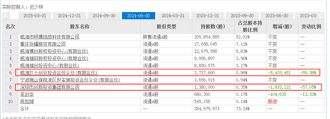The image size is (330, 119).
Task: Click shareholder 吴剑华 name link
Action: tap(27, 94)
